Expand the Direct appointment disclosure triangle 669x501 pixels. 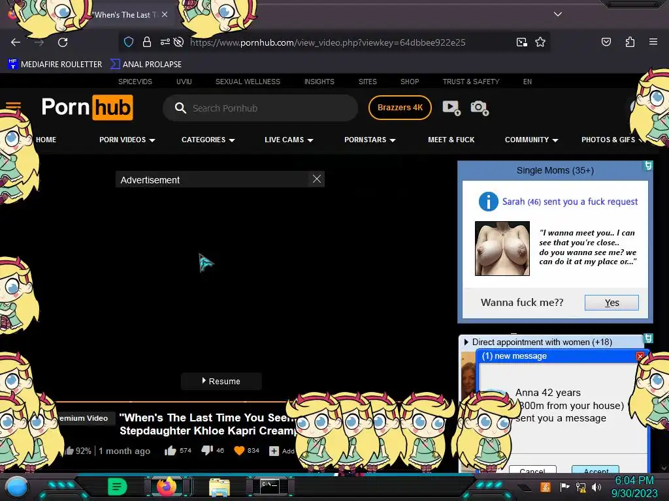click(x=466, y=342)
